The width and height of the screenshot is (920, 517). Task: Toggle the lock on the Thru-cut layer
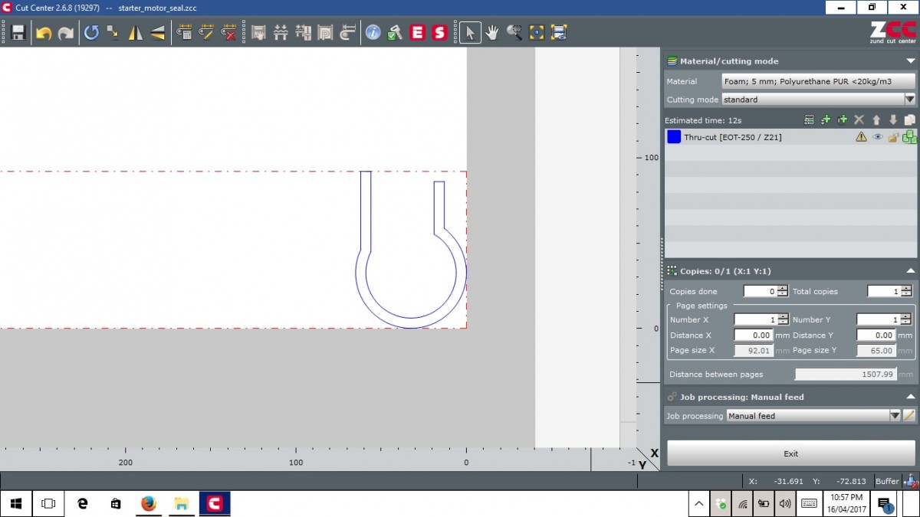[893, 137]
